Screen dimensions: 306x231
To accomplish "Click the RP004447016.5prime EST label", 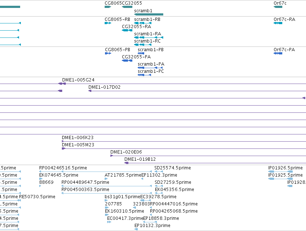I will 174,204.
